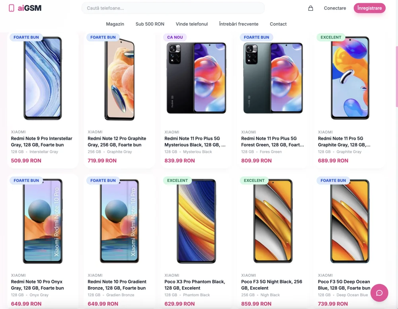398x309 pixels.
Task: Click Poco F3 5G Night Black title
Action: tap(272, 285)
